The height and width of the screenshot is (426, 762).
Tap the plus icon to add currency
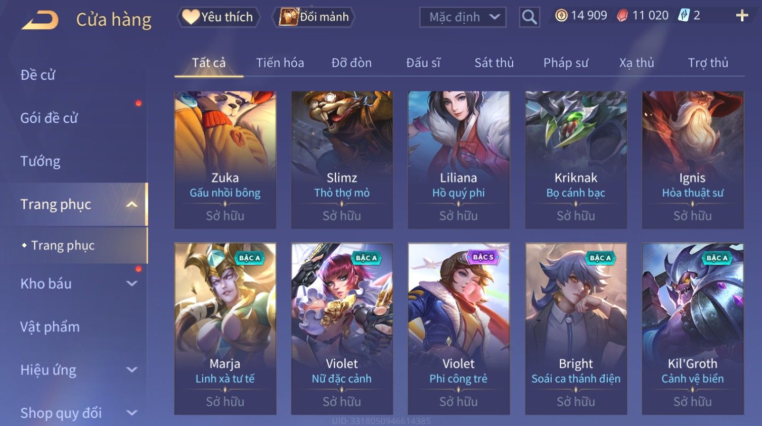(742, 16)
